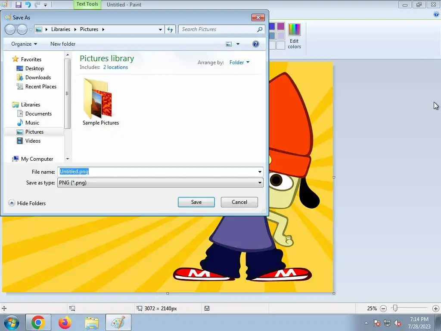Select Libraries in the navigation pane

click(31, 105)
